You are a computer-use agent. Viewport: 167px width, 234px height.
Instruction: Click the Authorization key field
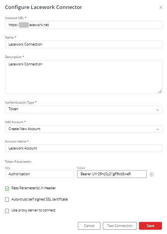(x=40, y=174)
